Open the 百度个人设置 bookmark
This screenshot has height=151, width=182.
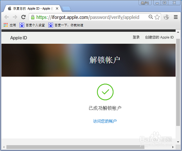(32, 25)
